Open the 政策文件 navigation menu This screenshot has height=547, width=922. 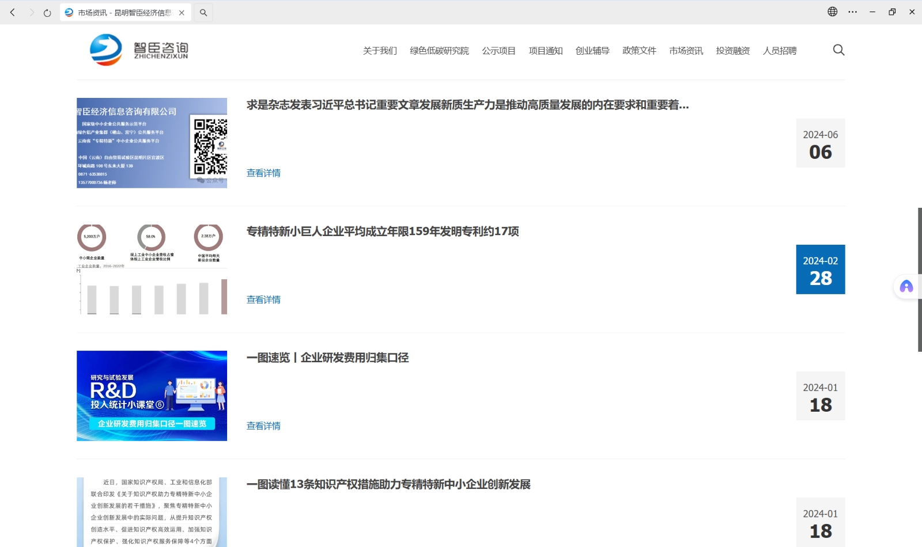638,50
